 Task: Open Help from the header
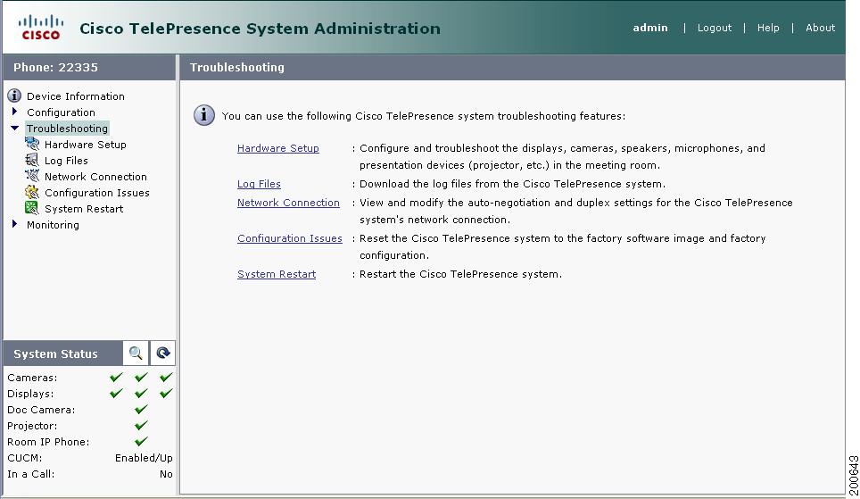pyautogui.click(x=768, y=28)
